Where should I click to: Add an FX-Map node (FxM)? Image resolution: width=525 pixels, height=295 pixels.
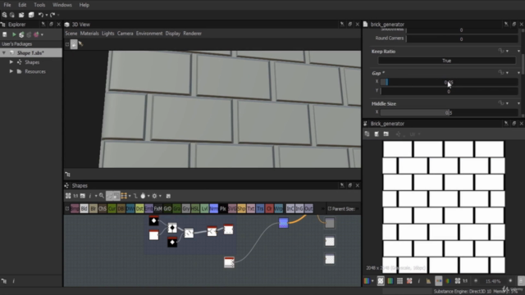158,209
